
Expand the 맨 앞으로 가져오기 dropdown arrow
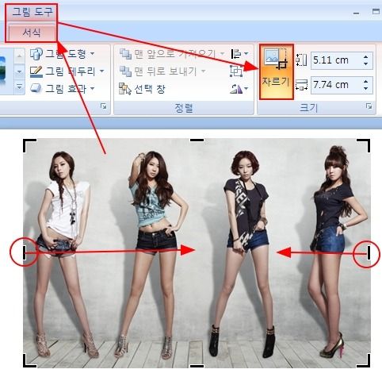(222, 54)
